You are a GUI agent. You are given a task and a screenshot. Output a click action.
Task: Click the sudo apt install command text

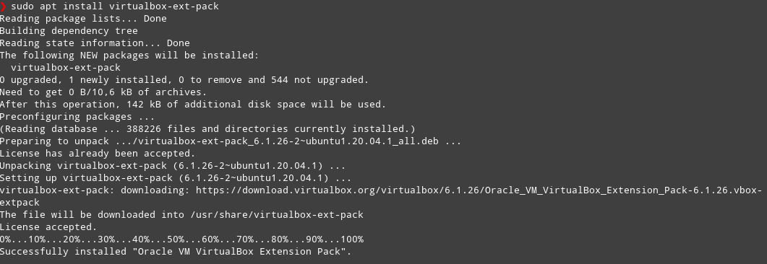coord(115,6)
